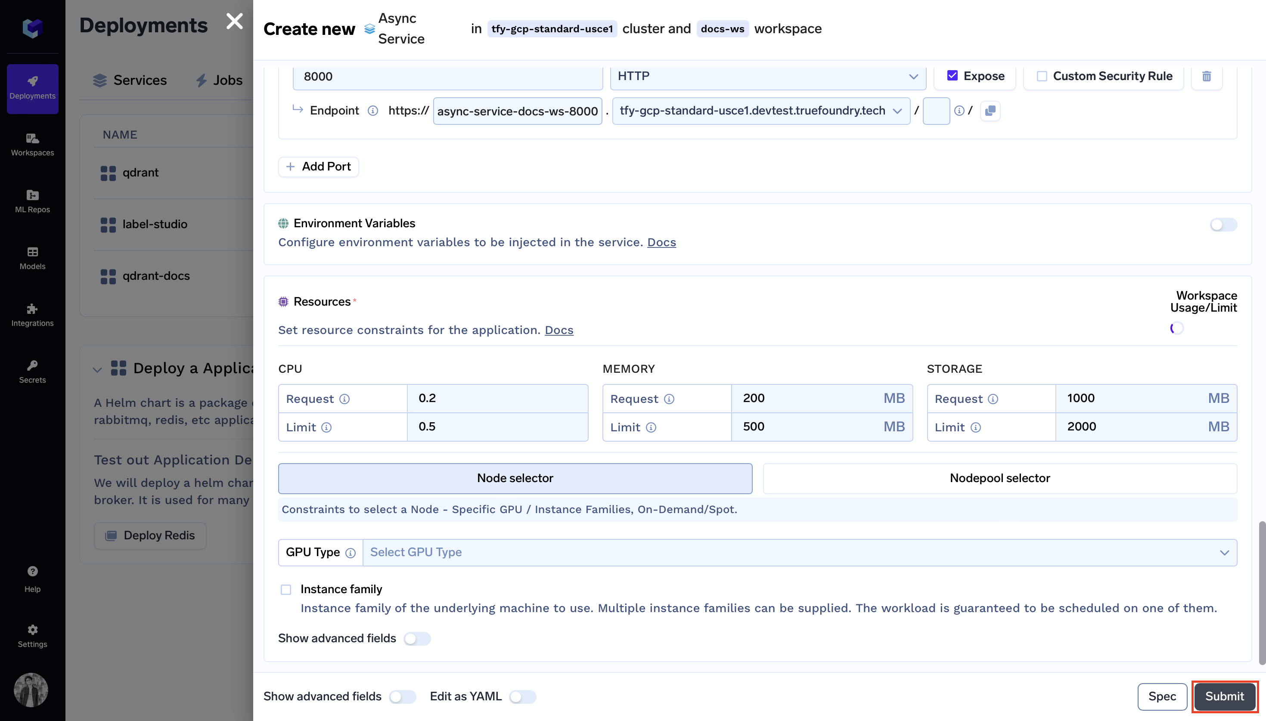
Task: Show info for CPU Limit
Action: click(x=326, y=427)
